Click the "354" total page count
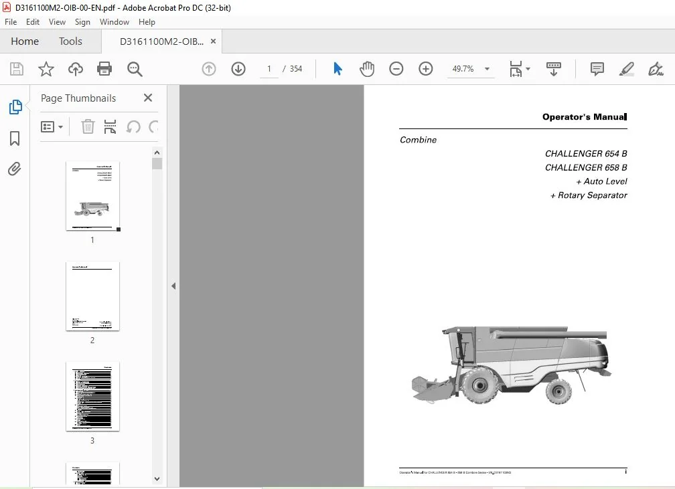The width and height of the screenshot is (675, 489). click(x=296, y=69)
